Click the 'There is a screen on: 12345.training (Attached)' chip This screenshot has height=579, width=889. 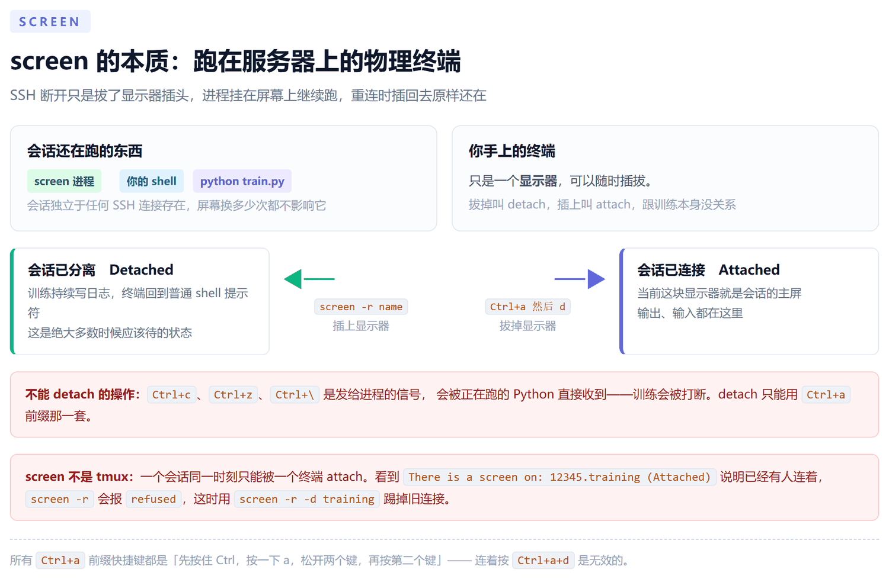click(x=559, y=477)
